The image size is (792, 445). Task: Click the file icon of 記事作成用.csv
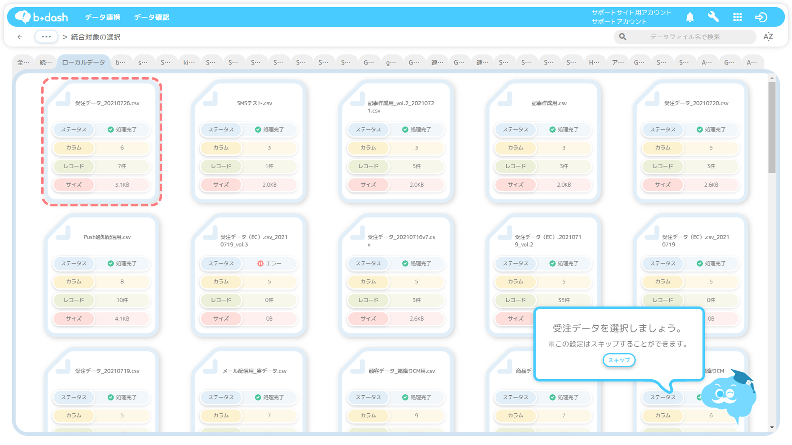tap(505, 99)
